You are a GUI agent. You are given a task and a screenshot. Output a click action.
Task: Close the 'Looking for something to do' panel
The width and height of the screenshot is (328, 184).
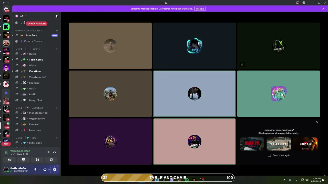click(317, 122)
